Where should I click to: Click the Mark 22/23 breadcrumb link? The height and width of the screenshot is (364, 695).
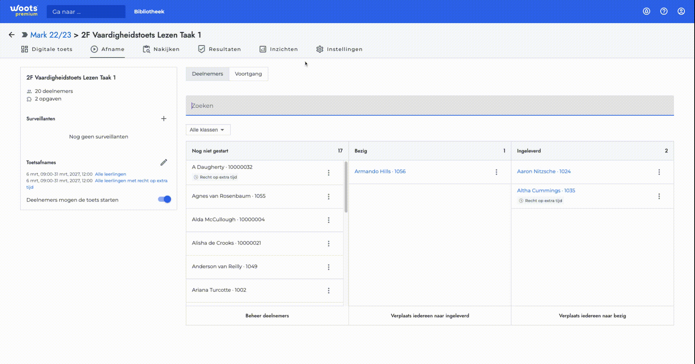(x=51, y=35)
